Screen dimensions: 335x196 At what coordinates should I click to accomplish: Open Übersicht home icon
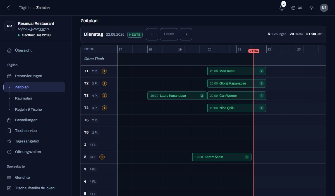coord(9,50)
